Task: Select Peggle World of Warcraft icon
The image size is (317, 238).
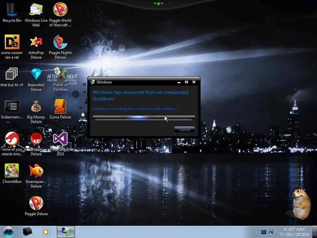Action: 60,15
